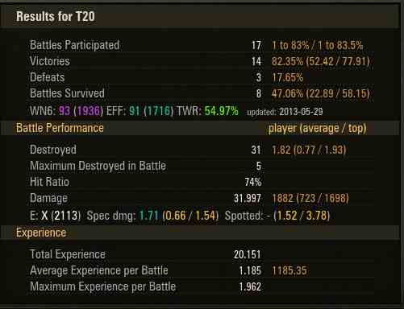Image resolution: width=404 pixels, height=309 pixels.
Task: Click the updated date 2013-05-29
Action: (301, 112)
